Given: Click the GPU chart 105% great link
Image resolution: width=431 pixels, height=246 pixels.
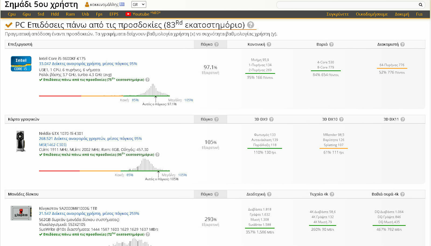Looking at the screenshot, I should (182, 175).
